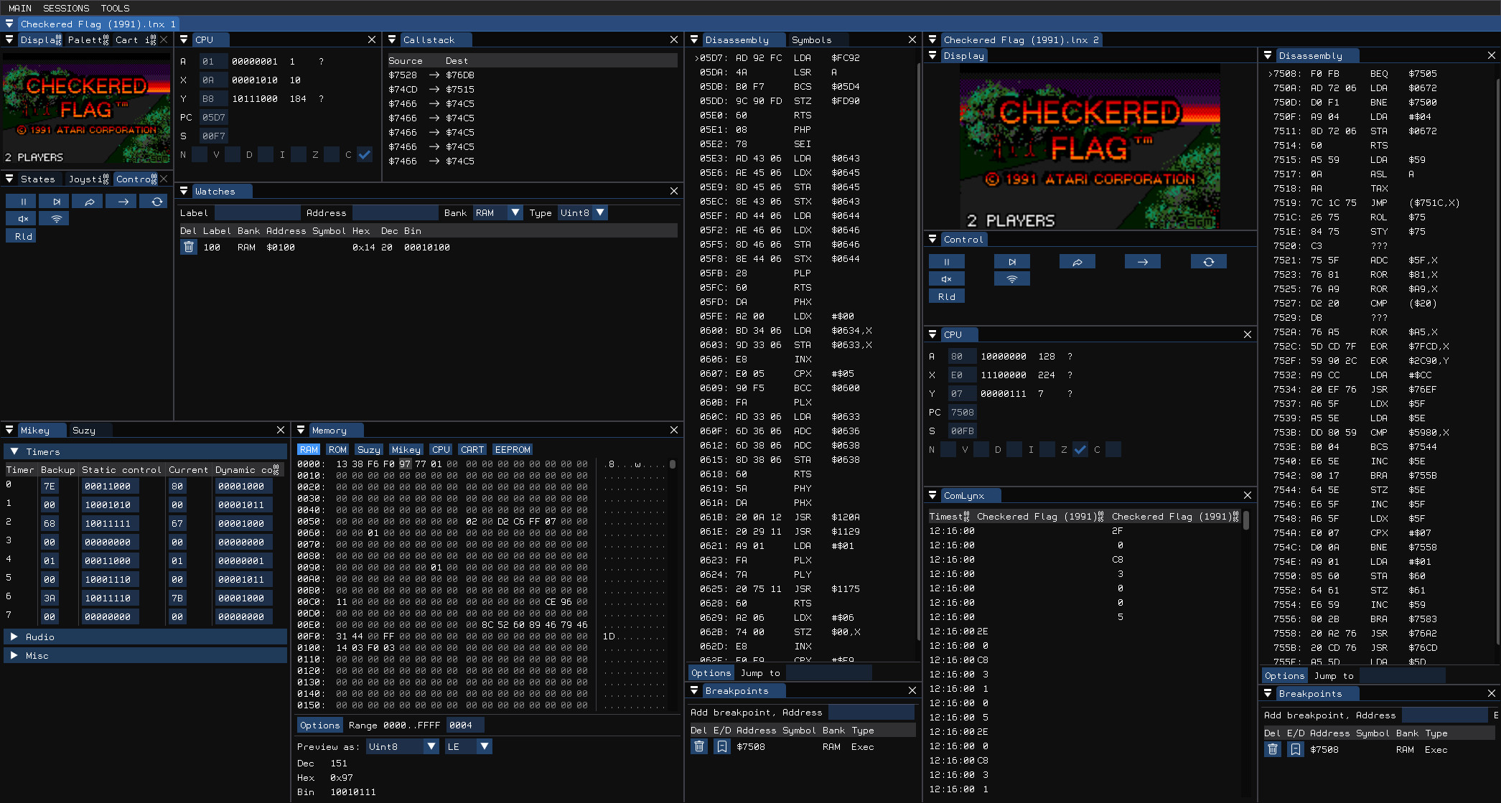The image size is (1501, 803).
Task: Click step-over curved arrow in session 2 Control
Action: [x=1077, y=262]
